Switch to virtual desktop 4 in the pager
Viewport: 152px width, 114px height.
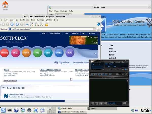[x=54, y=112]
